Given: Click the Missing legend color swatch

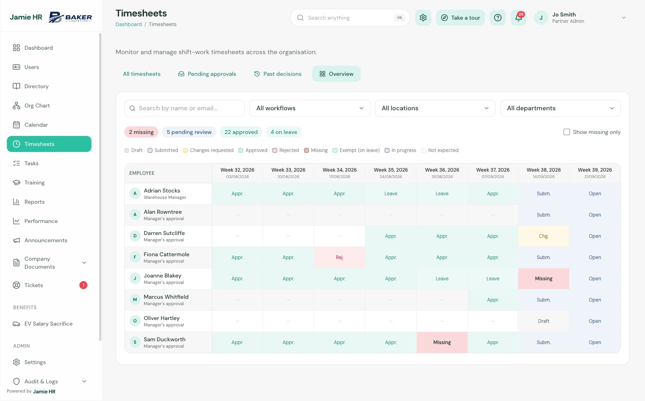Looking at the screenshot, I should click(306, 150).
